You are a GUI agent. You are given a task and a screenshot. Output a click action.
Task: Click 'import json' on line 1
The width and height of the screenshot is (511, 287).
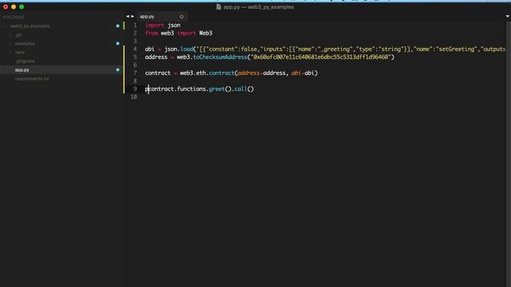[163, 25]
